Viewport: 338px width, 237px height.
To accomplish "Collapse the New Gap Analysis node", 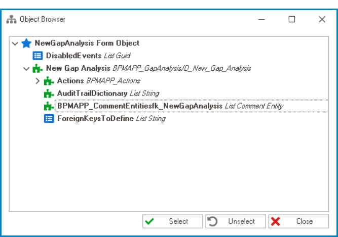I will click(x=26, y=69).
